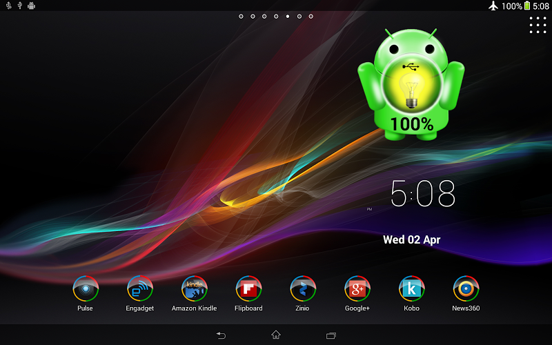
Task: Tap the 'Wed 02 Apr' date text
Action: 411,239
